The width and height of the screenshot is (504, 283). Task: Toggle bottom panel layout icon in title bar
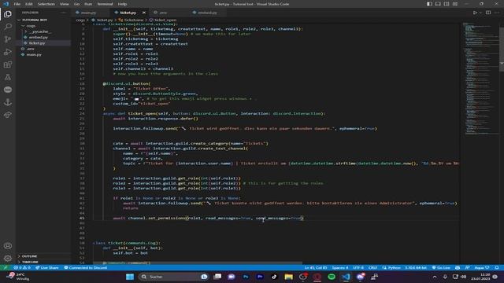(x=438, y=4)
